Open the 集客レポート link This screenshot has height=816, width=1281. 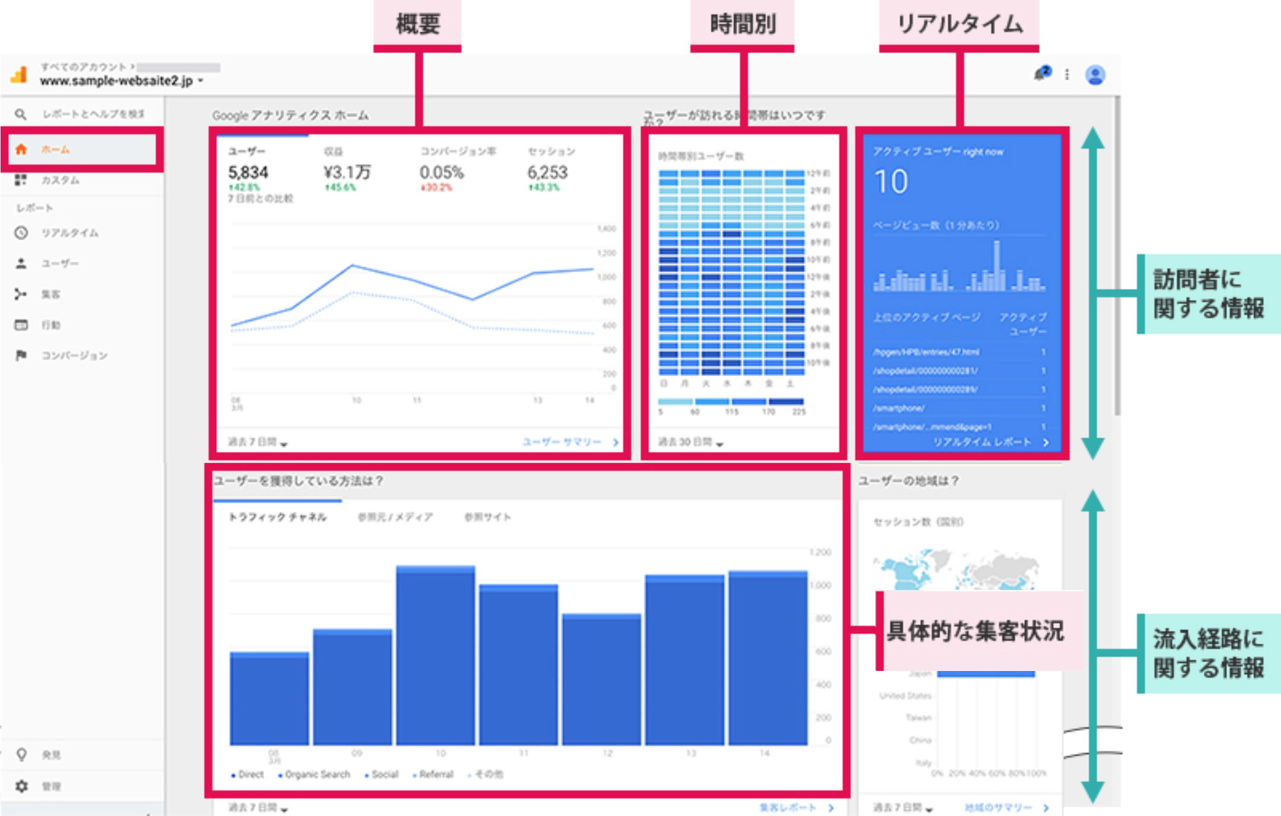click(797, 808)
